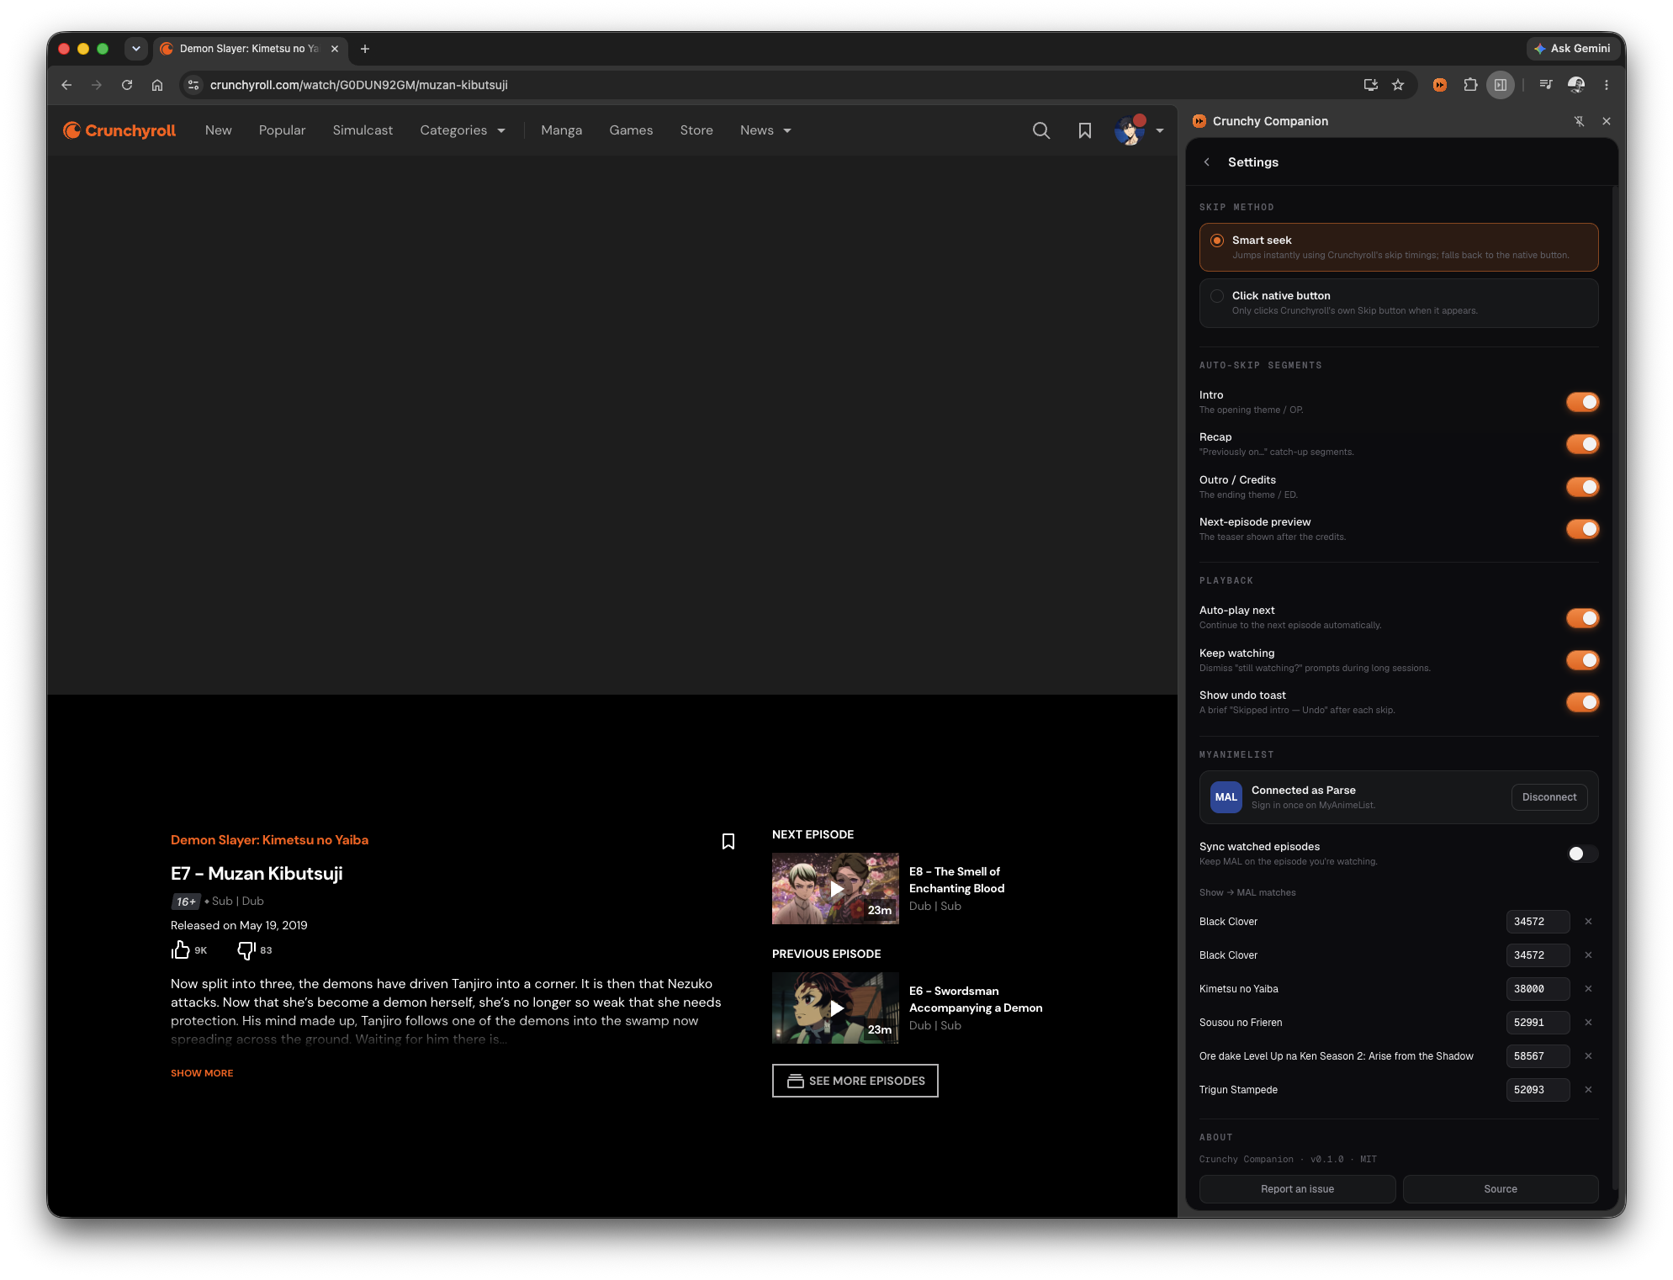Turn off Auto-play next
1673x1280 pixels.
coord(1582,618)
